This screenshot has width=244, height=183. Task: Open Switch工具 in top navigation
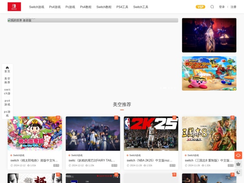click(141, 7)
